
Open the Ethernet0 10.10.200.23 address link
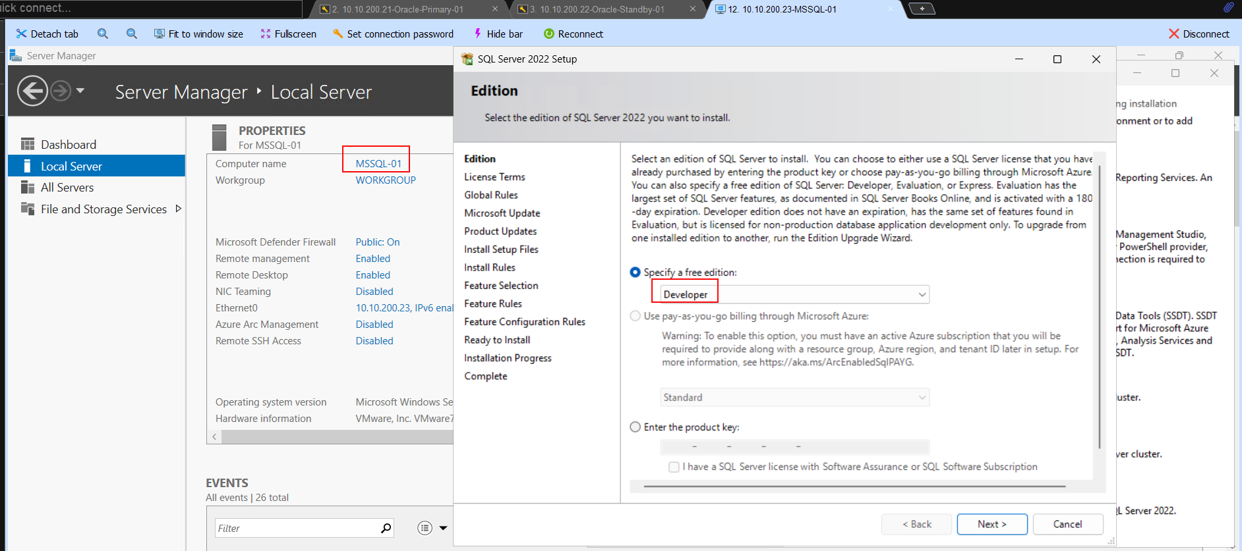point(404,308)
